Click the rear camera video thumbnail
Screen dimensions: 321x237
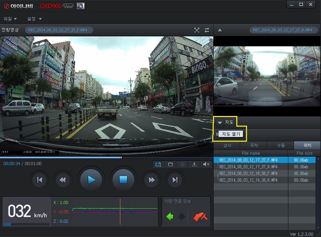pos(267,76)
